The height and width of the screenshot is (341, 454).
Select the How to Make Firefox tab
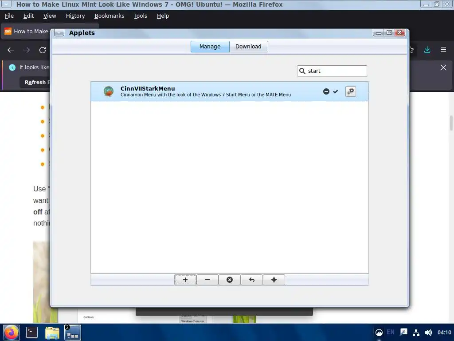click(27, 32)
